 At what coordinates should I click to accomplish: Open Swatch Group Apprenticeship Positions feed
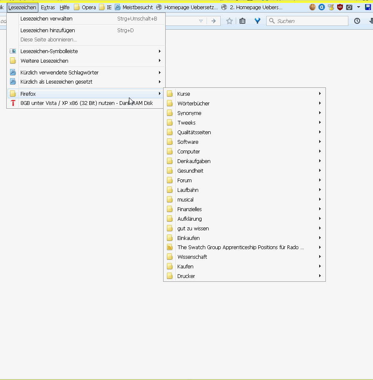(244, 247)
